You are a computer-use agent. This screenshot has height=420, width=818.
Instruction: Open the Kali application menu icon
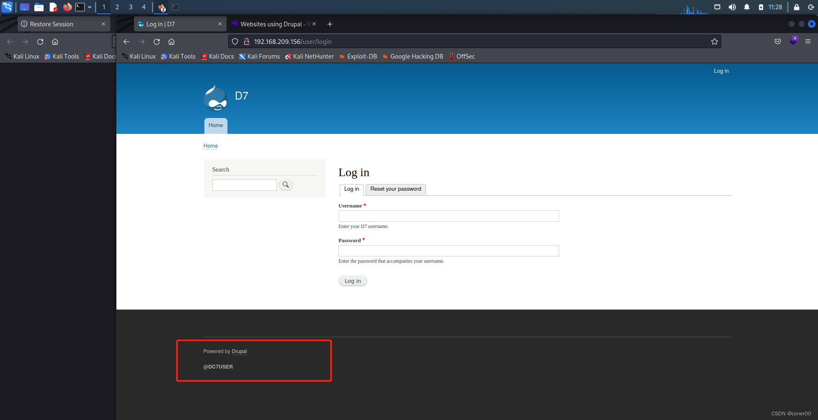pyautogui.click(x=8, y=7)
